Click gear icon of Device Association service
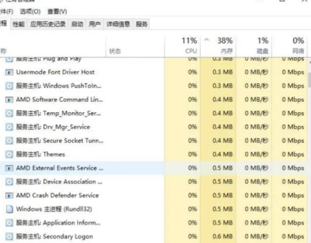 tap(9, 181)
